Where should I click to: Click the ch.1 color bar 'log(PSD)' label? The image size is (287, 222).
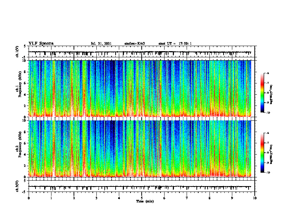271,94
